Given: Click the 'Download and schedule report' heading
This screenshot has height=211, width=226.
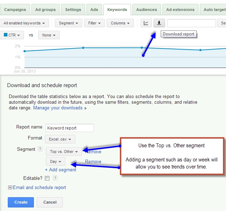Looking at the screenshot, I should [x=42, y=85].
